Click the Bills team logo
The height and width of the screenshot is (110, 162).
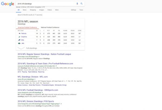click(x=19, y=40)
